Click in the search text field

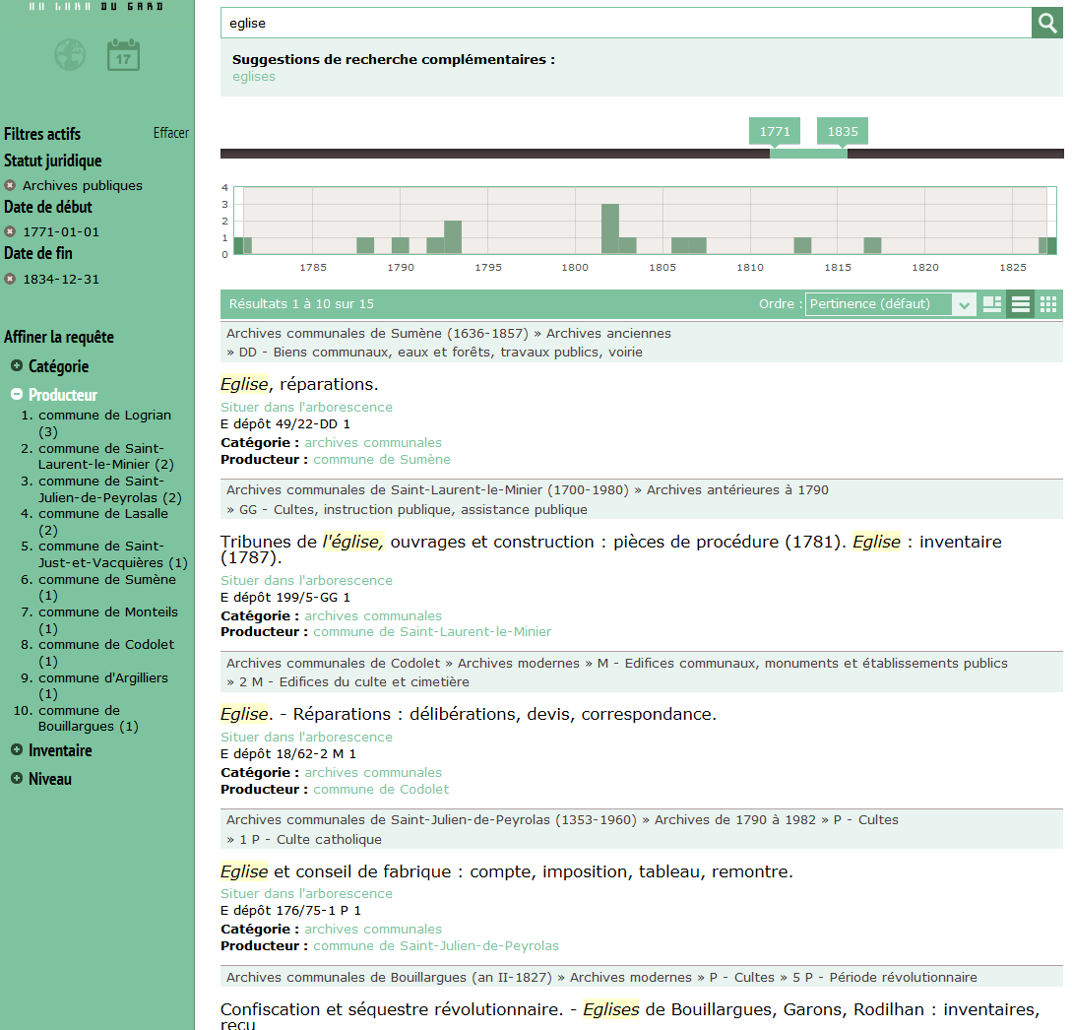pyautogui.click(x=625, y=23)
